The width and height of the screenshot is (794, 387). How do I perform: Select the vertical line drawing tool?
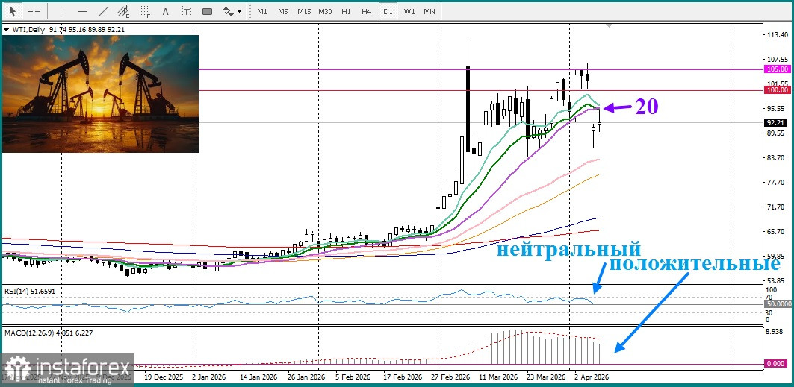coord(61,11)
